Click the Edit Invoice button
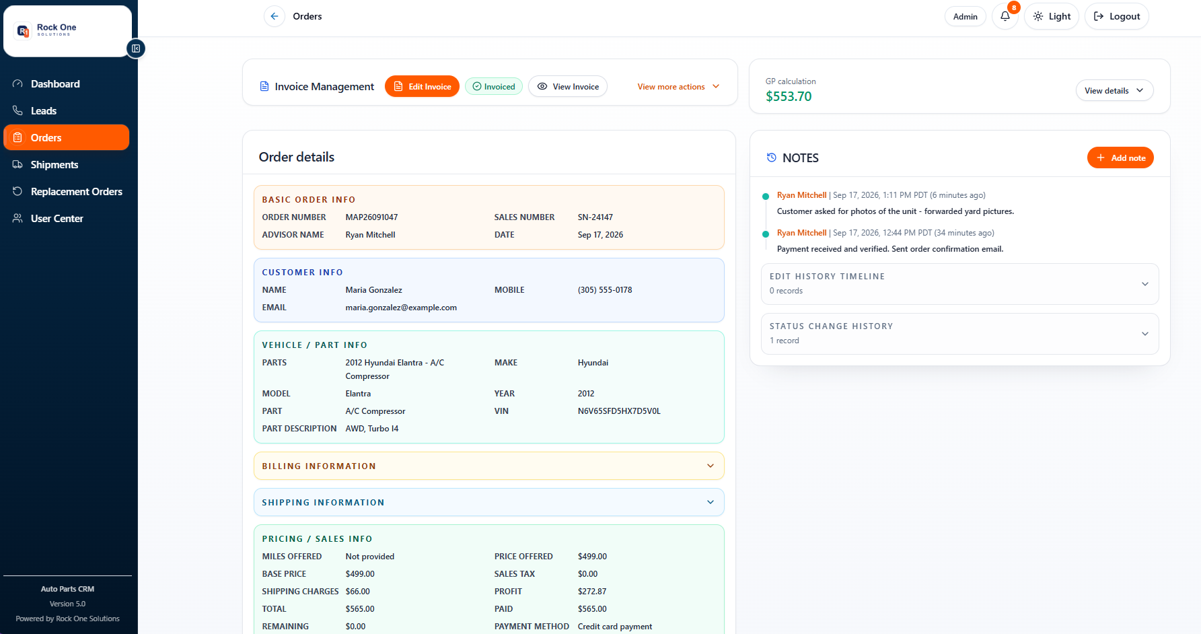This screenshot has height=634, width=1201. click(422, 86)
